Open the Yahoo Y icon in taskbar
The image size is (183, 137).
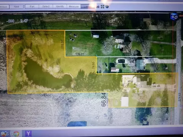pyautogui.click(x=28, y=134)
